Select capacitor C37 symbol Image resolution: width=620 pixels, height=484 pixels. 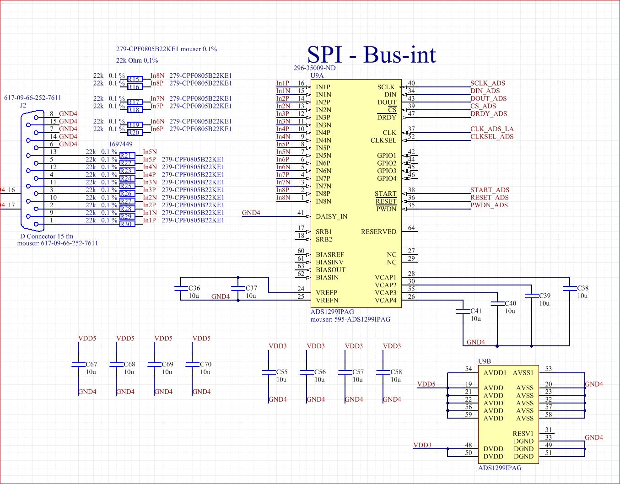(x=238, y=288)
